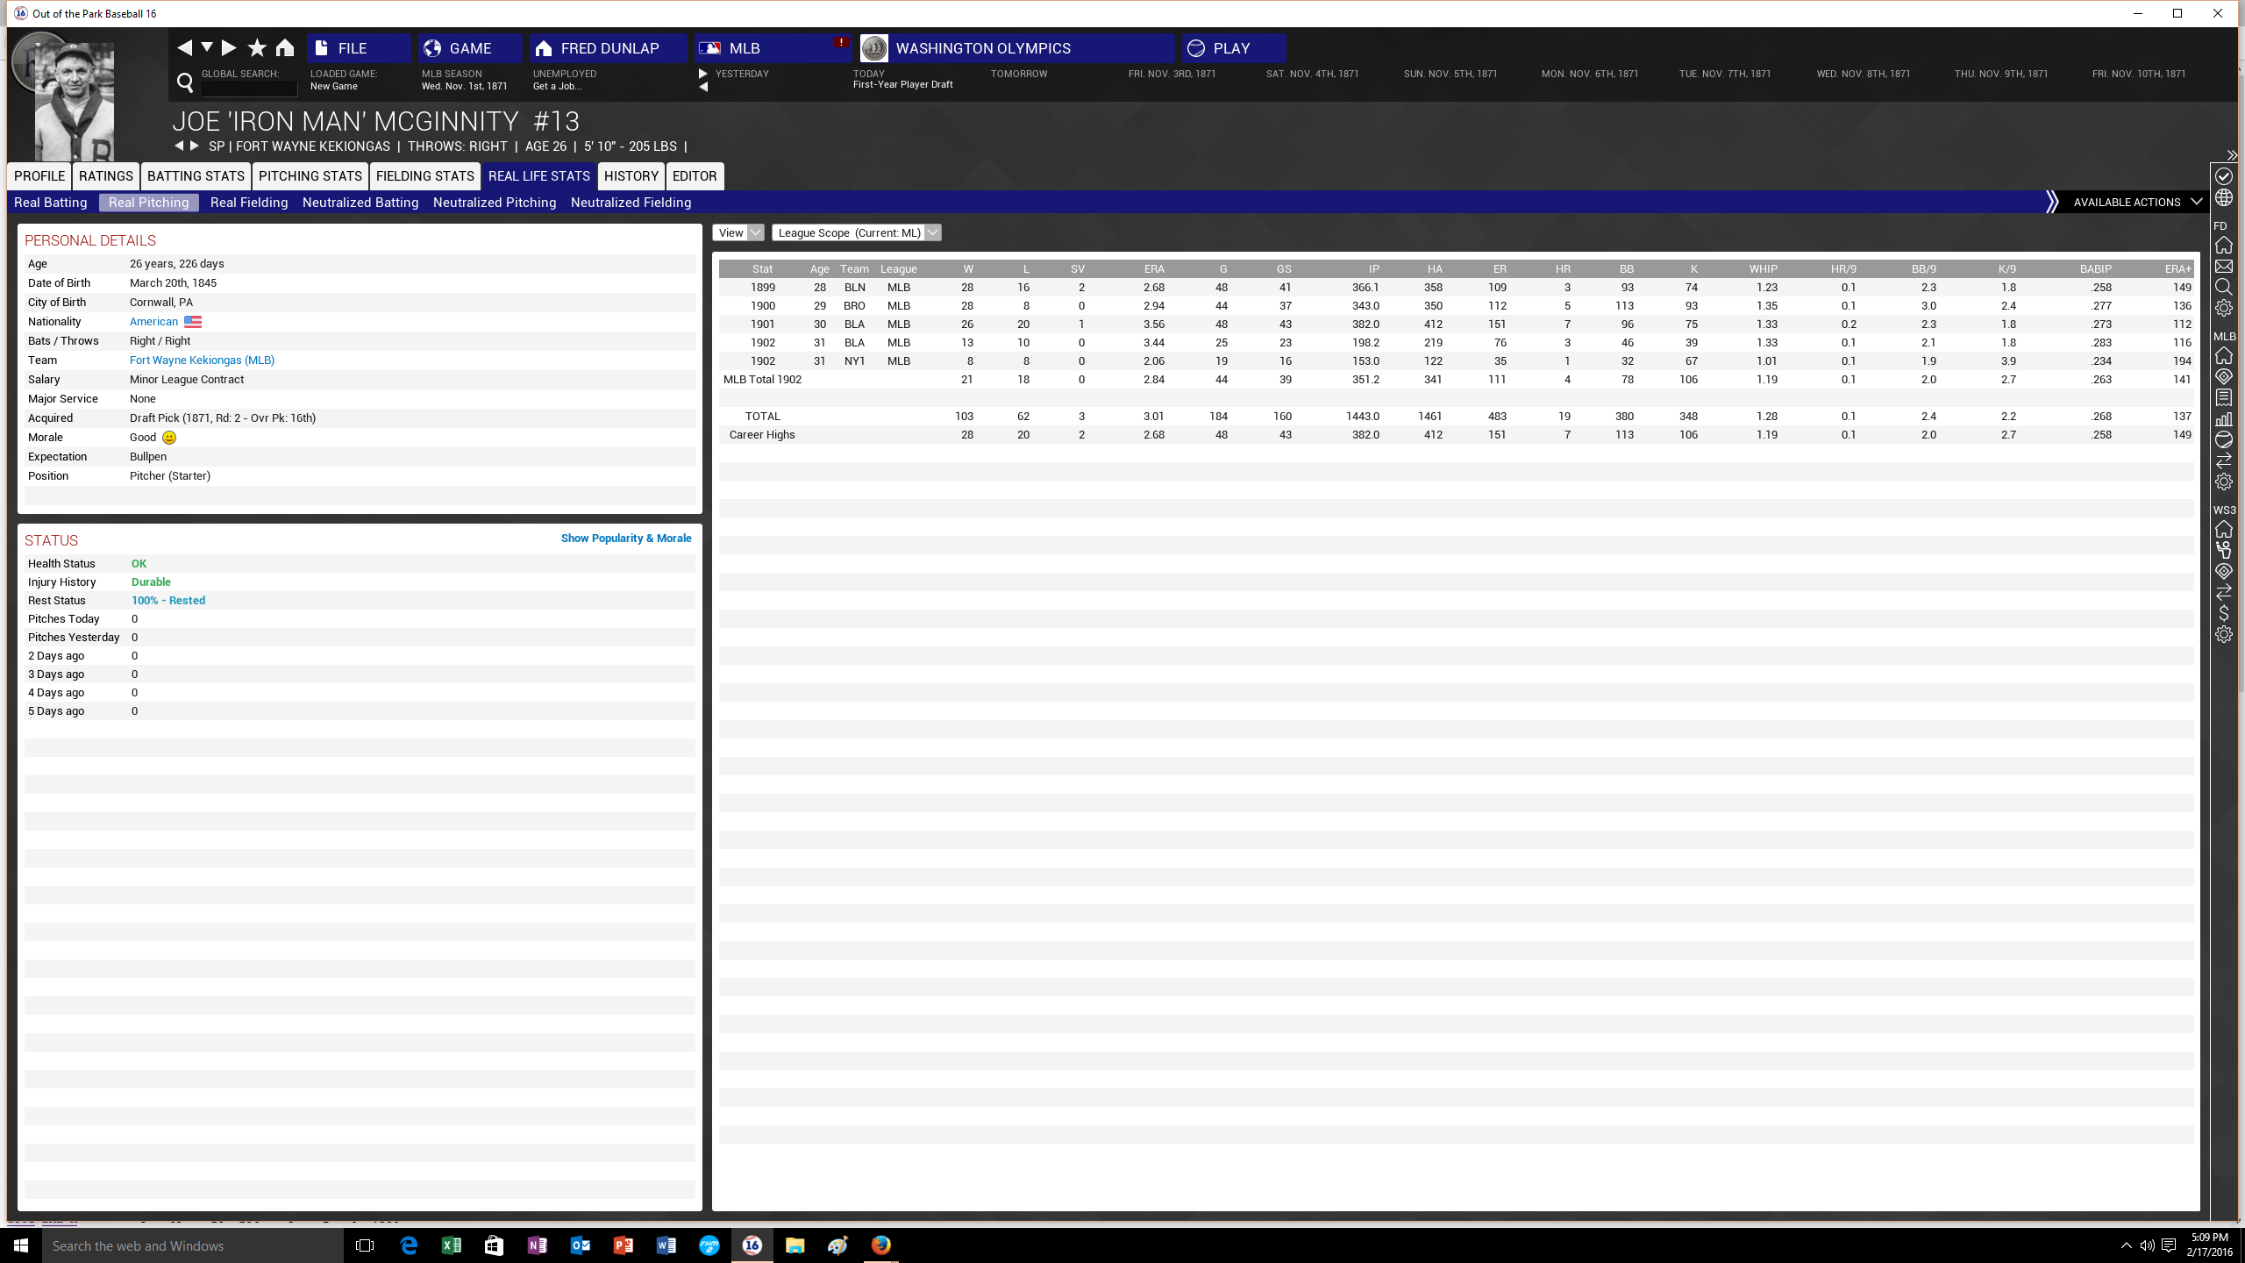Click the bookmark star icon in navigation bar
The height and width of the screenshot is (1263, 2245).
pos(257,48)
